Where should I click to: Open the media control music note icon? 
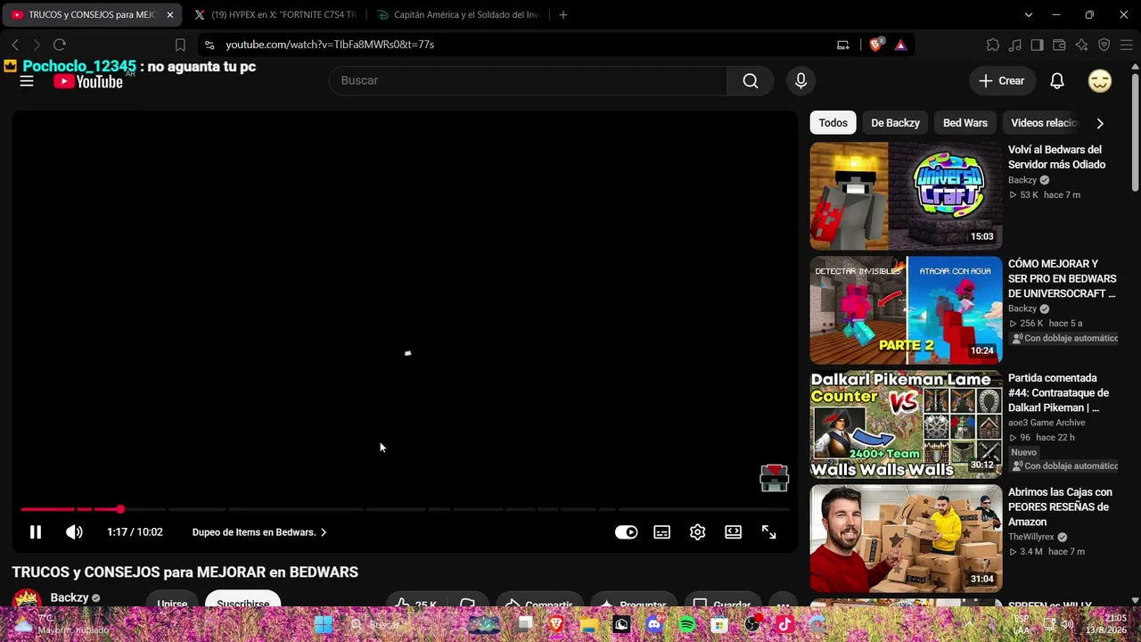click(1015, 45)
